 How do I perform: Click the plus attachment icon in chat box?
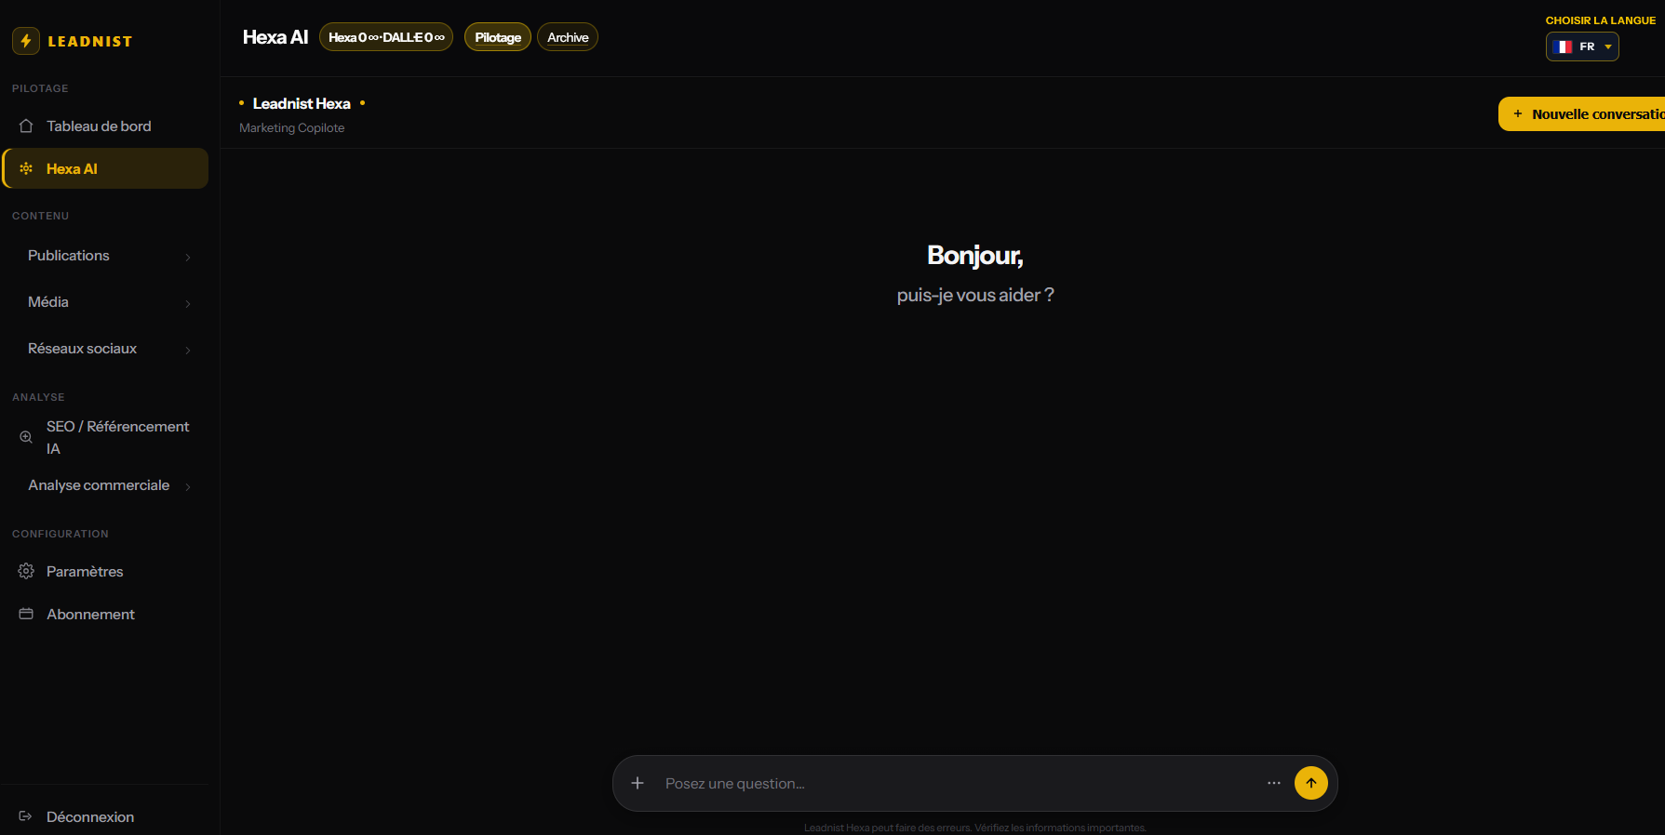(638, 783)
